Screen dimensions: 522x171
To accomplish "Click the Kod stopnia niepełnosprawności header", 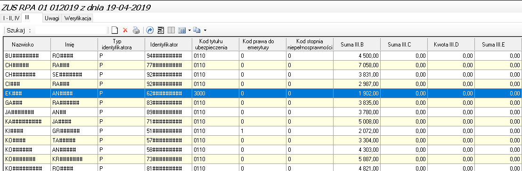I will [x=310, y=45].
